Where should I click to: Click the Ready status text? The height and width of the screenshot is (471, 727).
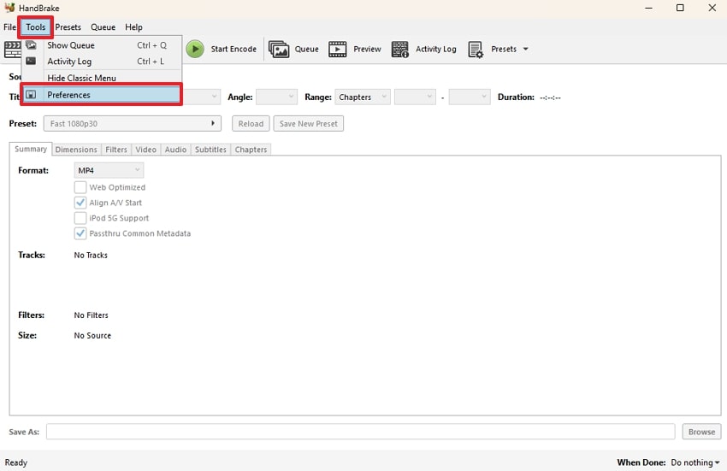pyautogui.click(x=16, y=462)
